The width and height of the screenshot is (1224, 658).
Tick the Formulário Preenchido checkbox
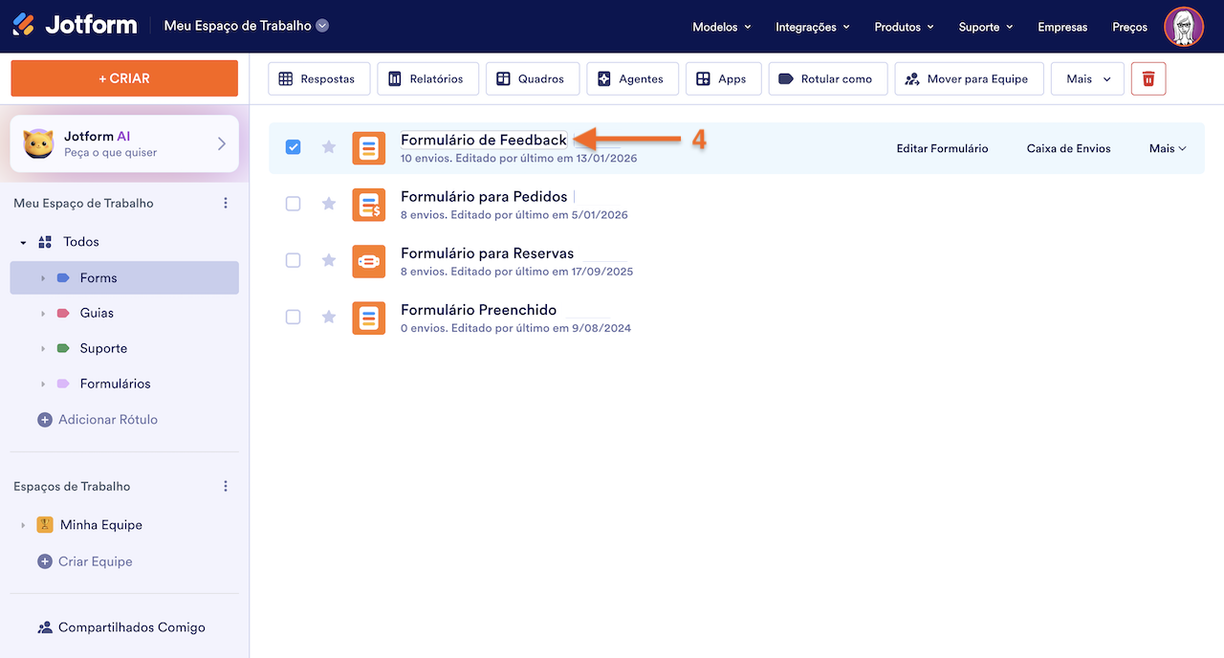coord(294,317)
